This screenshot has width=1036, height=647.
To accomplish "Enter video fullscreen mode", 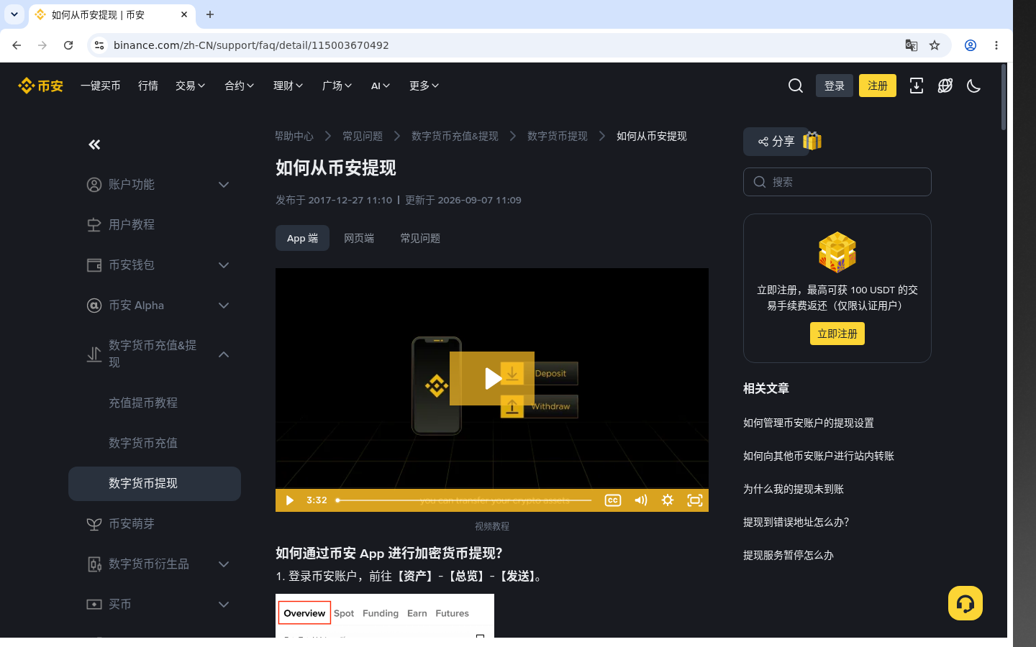I will (x=695, y=500).
